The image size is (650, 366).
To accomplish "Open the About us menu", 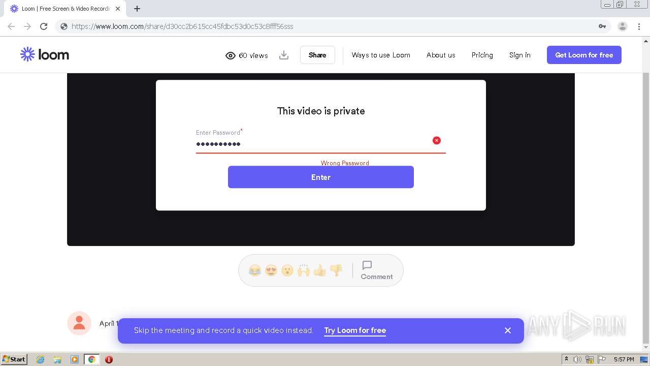I will click(x=441, y=55).
